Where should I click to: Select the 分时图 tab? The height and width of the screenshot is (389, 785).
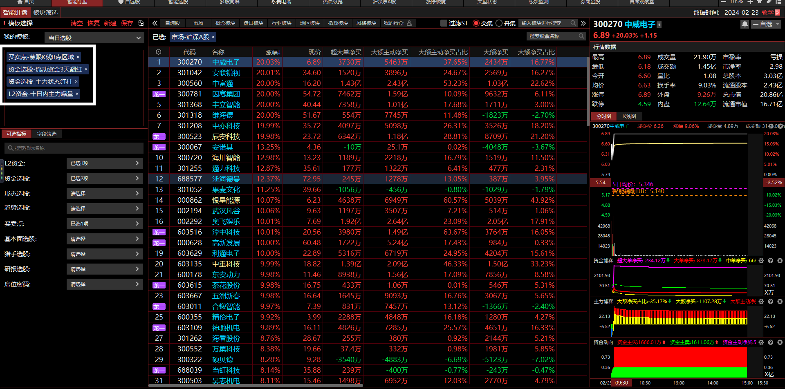604,116
